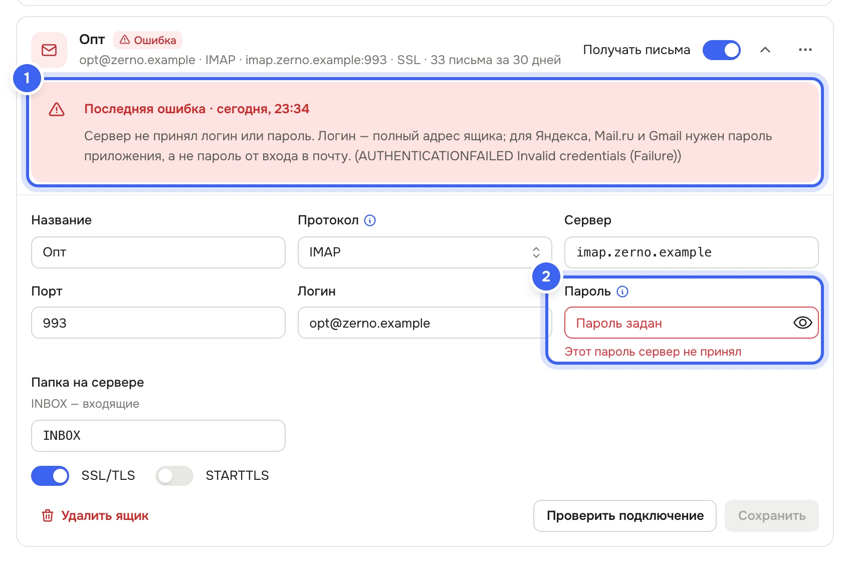Viewport: 850px width, 563px height.
Task: Click the mailbox summary line opt@zerno.example · IMAP
Action: pos(320,60)
